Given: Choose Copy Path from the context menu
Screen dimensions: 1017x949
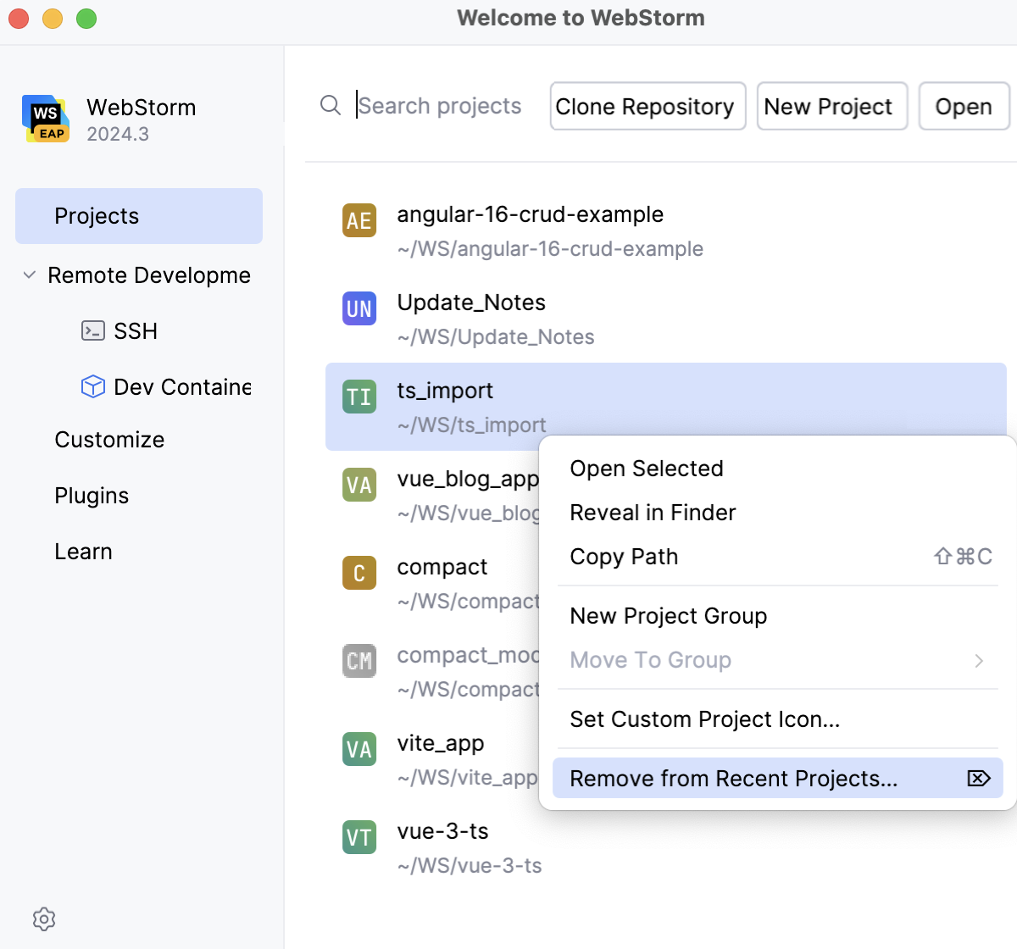Looking at the screenshot, I should [x=624, y=557].
